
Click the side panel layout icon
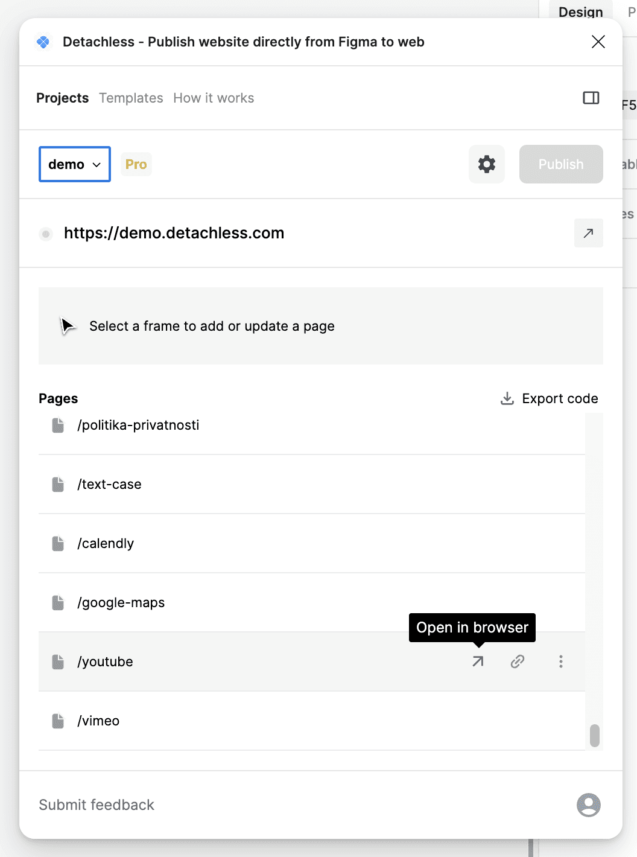pyautogui.click(x=591, y=97)
